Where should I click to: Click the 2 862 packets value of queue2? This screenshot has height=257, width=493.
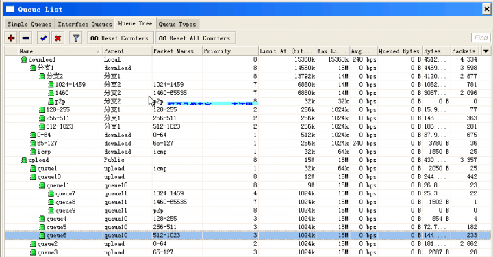pyautogui.click(x=468, y=244)
